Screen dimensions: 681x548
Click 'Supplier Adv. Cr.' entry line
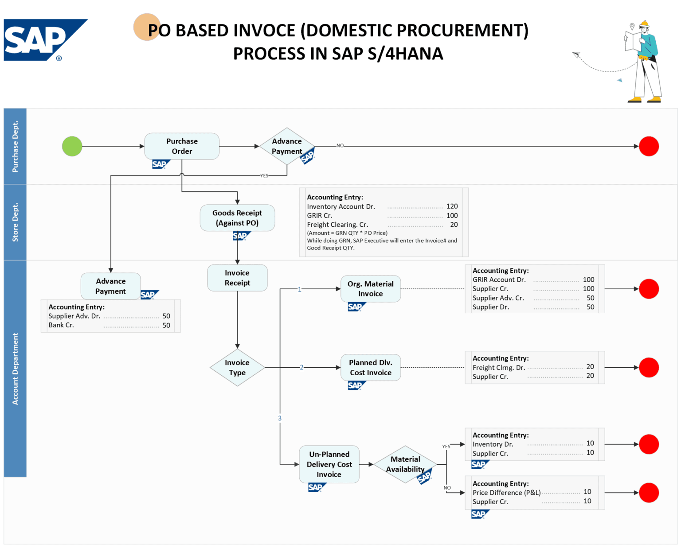[x=533, y=298]
